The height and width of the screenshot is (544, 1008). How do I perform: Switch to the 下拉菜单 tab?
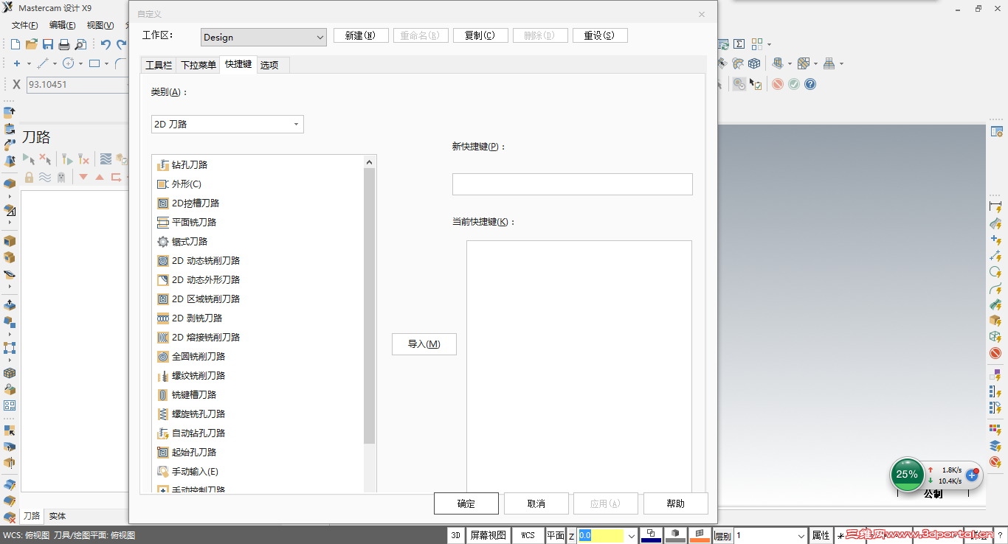click(199, 65)
